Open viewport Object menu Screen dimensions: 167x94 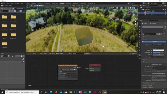coord(52,8)
